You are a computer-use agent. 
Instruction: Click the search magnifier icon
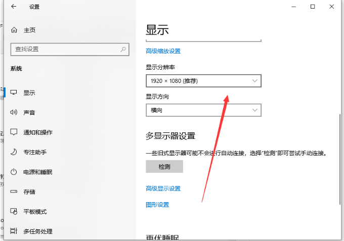(123, 50)
